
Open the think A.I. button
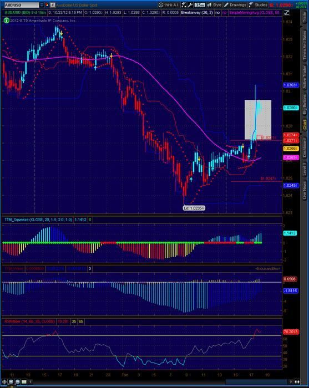click(169, 5)
